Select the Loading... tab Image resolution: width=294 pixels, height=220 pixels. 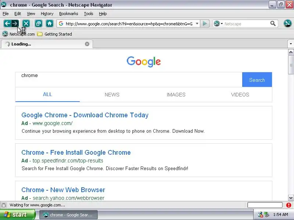[x=47, y=44]
